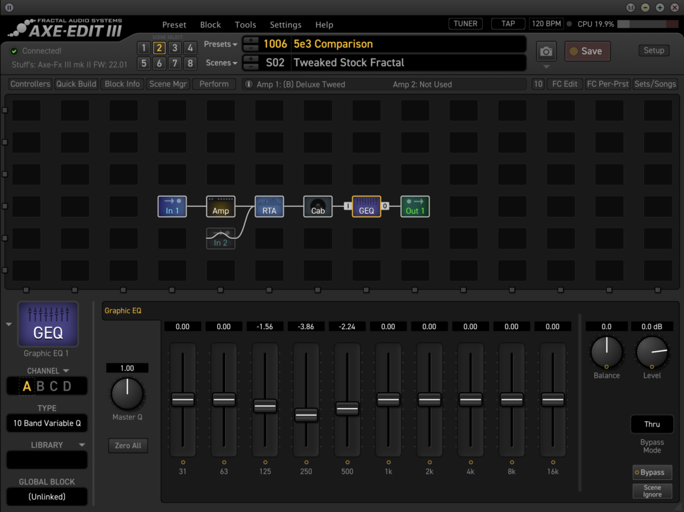Select channel C for the GEQ block
The width and height of the screenshot is (684, 512).
pyautogui.click(x=53, y=387)
